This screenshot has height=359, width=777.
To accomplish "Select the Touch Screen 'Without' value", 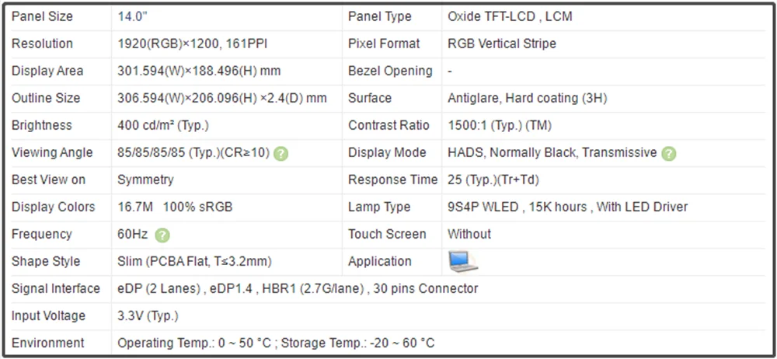I will (x=469, y=234).
